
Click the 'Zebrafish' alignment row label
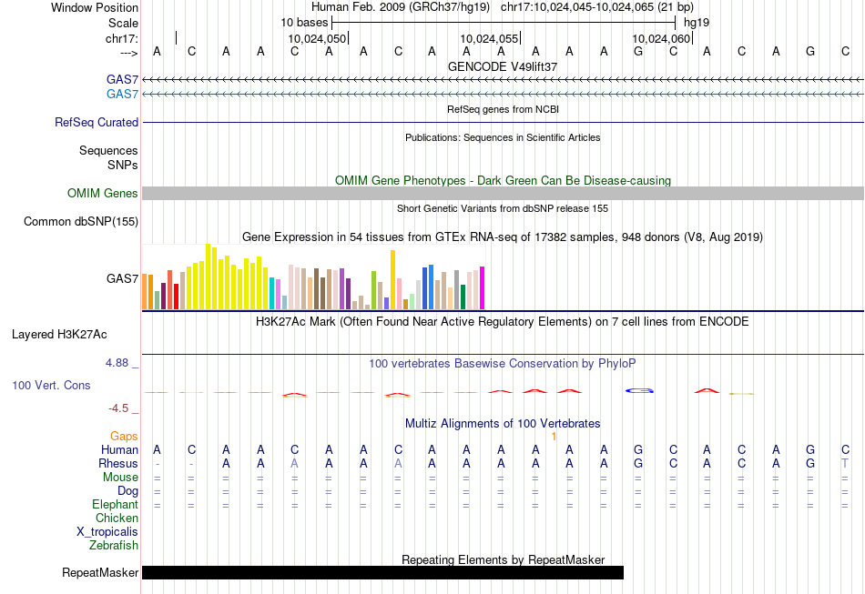click(x=114, y=545)
